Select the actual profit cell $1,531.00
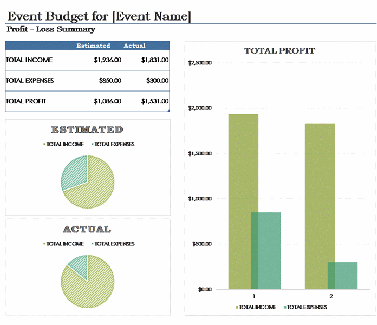Screen dimensions: 377x325 154,101
